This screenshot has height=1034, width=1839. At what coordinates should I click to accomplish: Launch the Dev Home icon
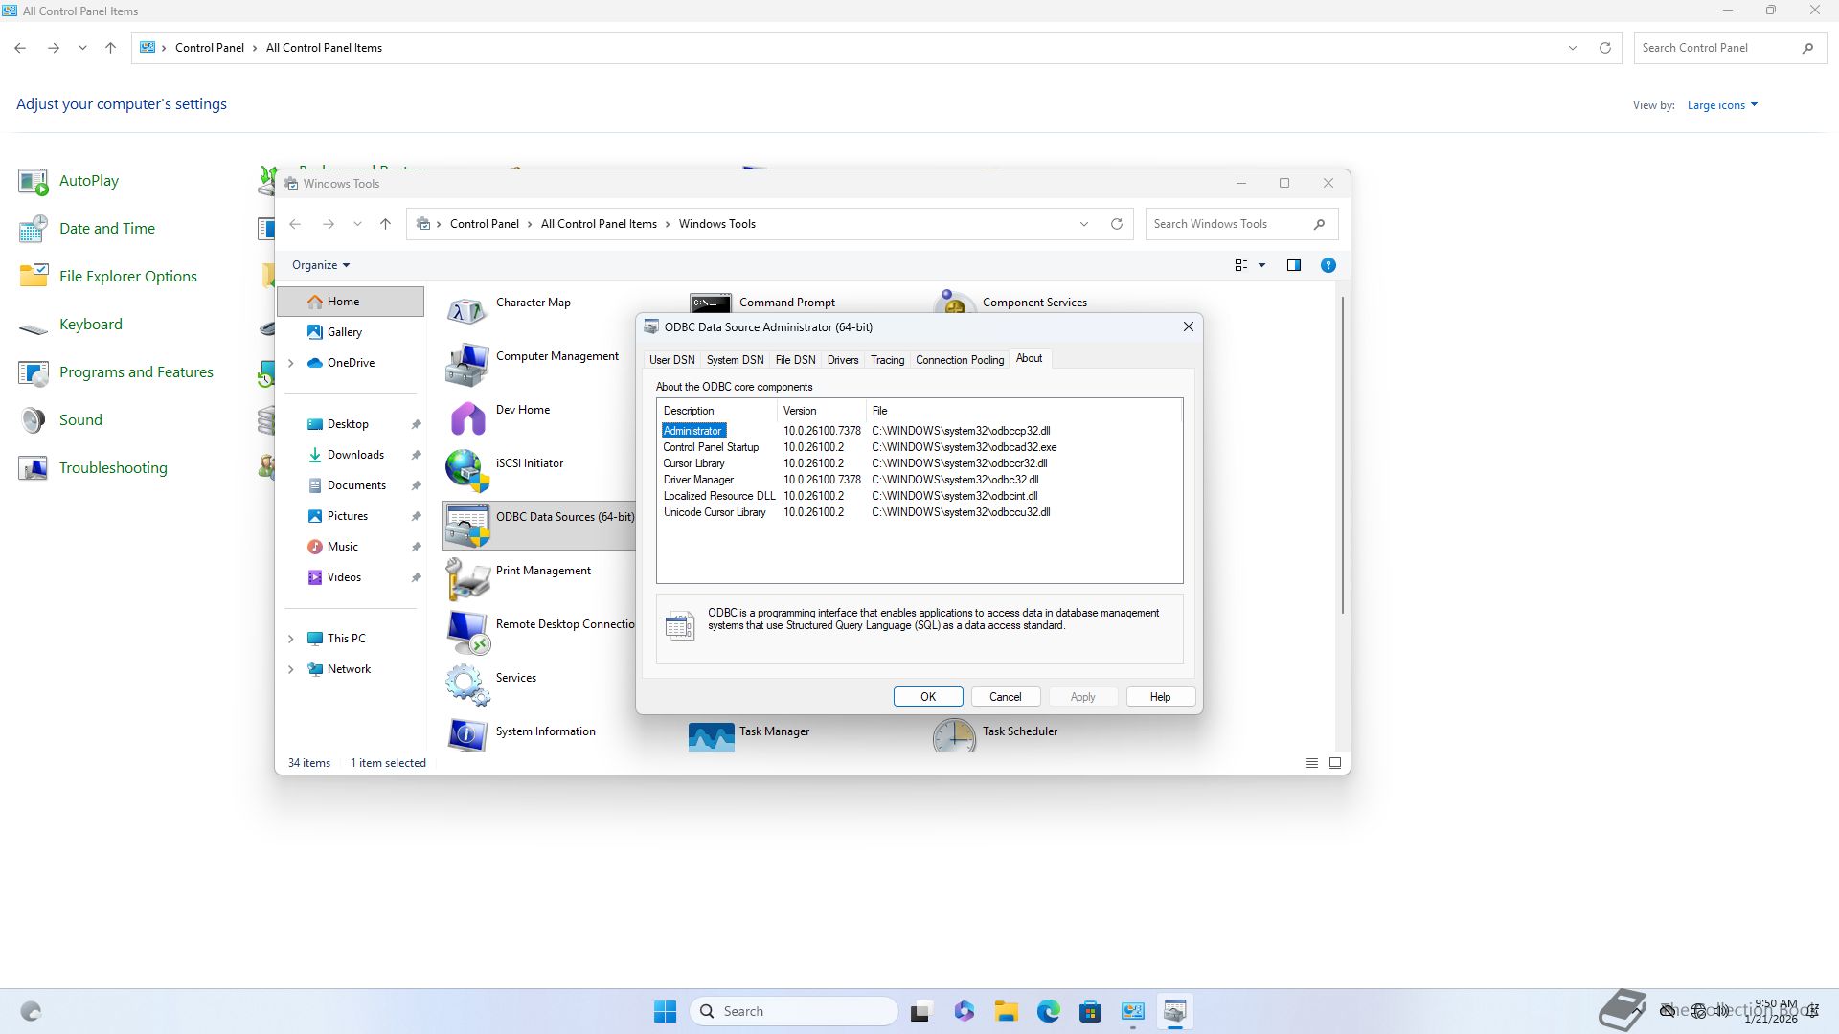(x=466, y=417)
